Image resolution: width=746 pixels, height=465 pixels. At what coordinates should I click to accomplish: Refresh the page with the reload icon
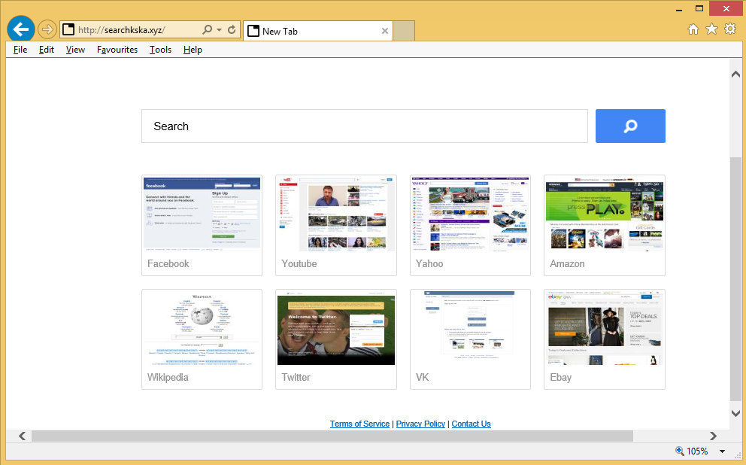tap(232, 30)
